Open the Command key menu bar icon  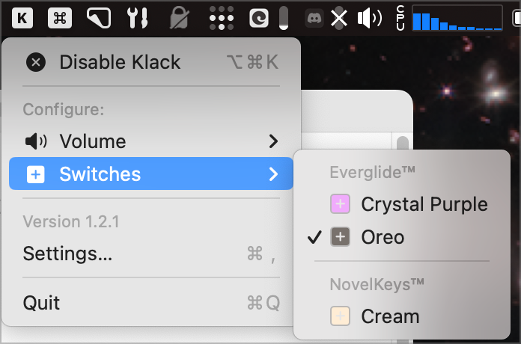click(60, 18)
